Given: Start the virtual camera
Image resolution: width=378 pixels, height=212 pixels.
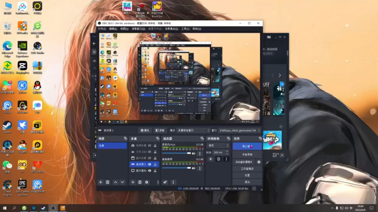Looking at the screenshot, I should pos(244,162).
